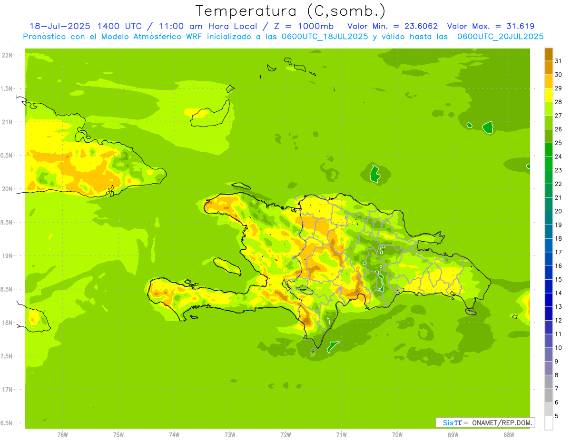Click blue legend swatch between 16 and 17

pyautogui.click(x=549, y=259)
